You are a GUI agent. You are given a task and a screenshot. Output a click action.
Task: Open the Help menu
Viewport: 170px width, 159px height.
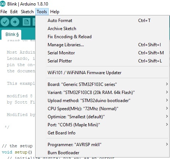55,12
